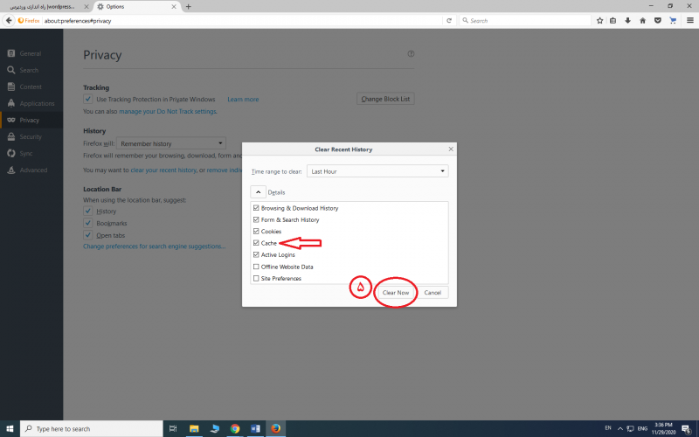Close the Clear Recent History dialog

[450, 149]
